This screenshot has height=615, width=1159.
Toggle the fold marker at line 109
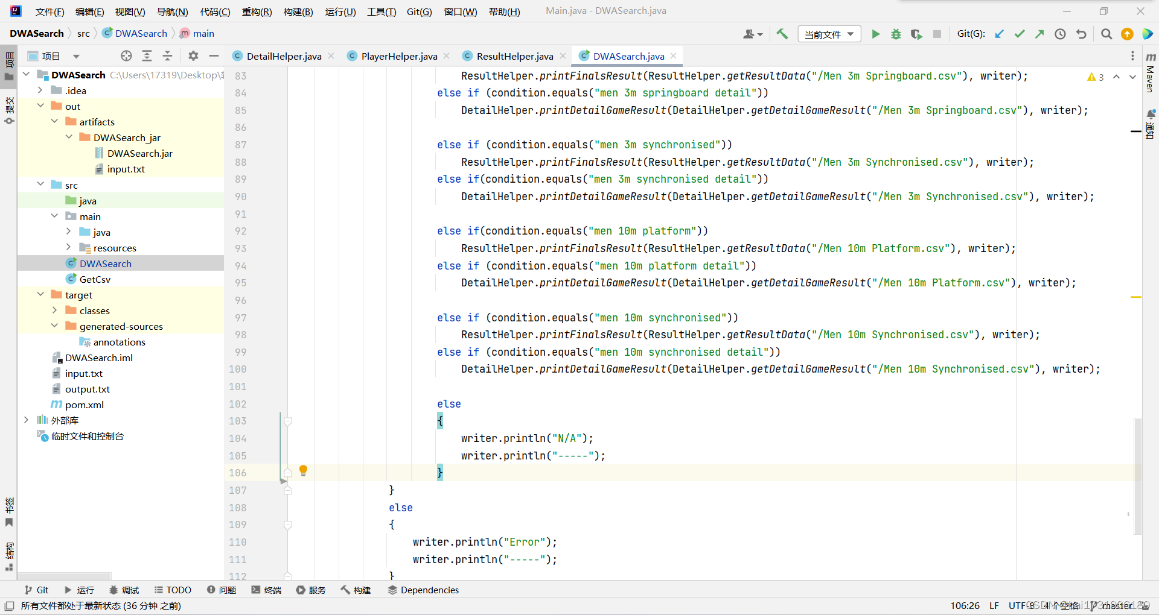tap(288, 525)
